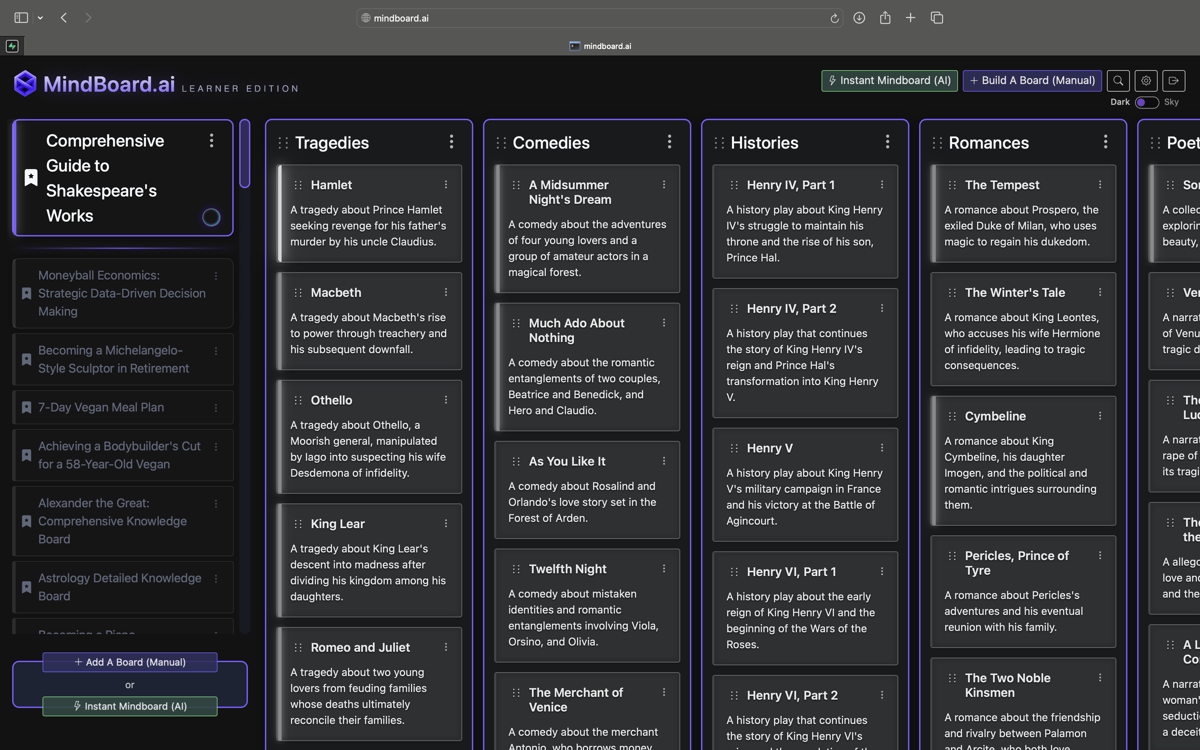Click Add A Board (Manual) button

click(130, 662)
